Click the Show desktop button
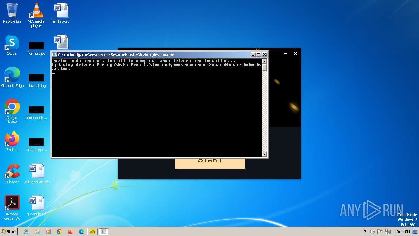 point(415,232)
